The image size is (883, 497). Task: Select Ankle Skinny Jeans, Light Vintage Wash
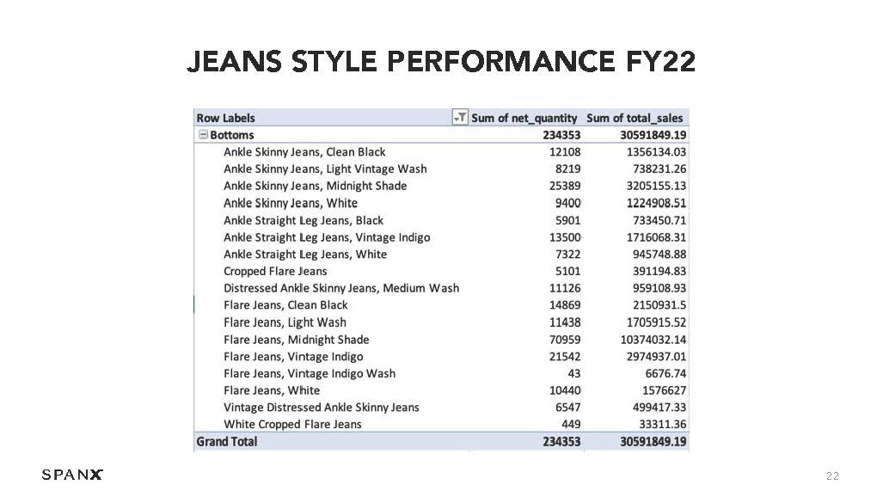click(x=325, y=169)
